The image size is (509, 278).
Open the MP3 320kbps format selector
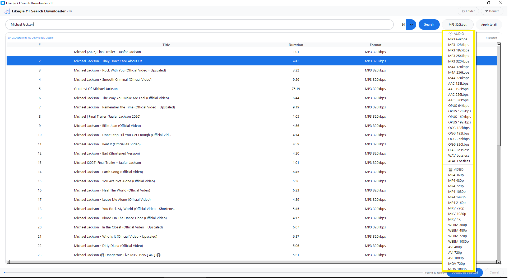457,24
